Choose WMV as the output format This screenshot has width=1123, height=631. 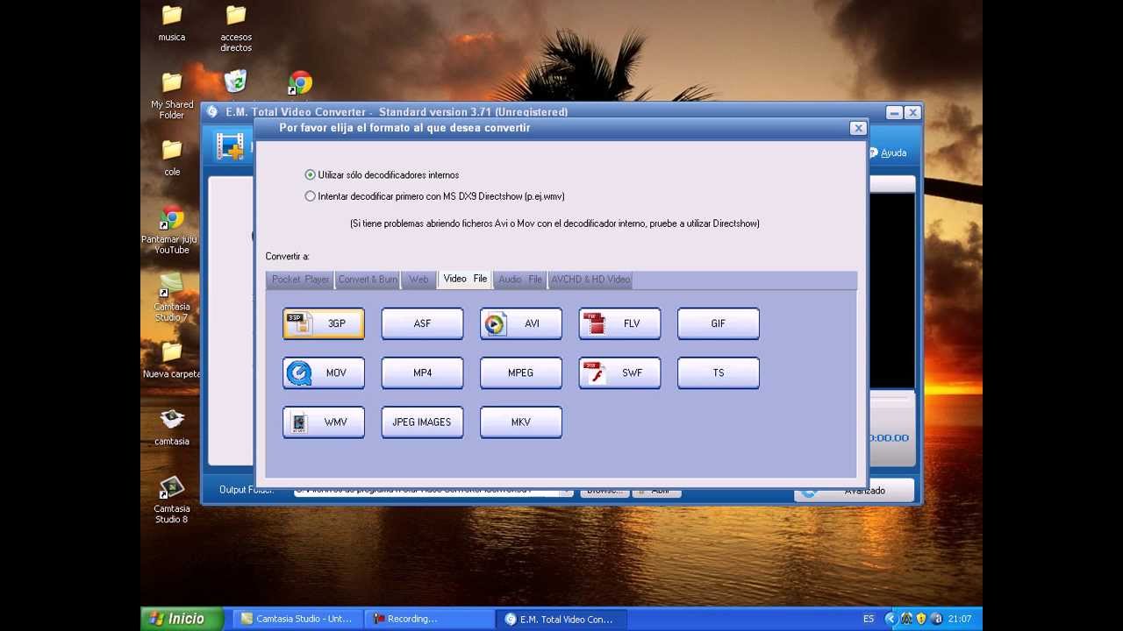[x=324, y=422]
